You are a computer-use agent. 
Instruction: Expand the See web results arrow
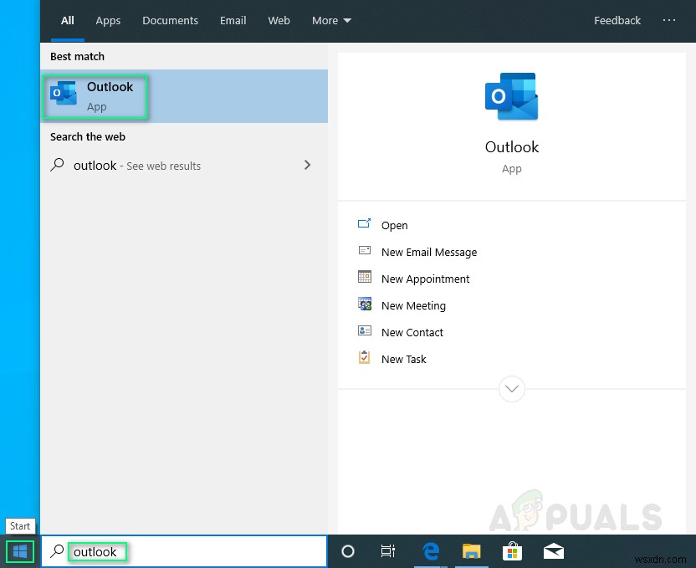pos(307,166)
